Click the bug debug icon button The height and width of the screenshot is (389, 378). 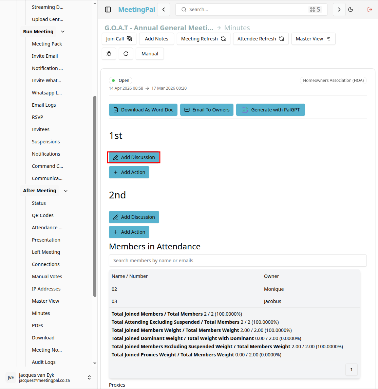(109, 54)
